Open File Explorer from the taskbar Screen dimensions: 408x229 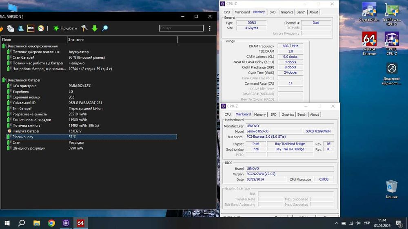pos(36,223)
